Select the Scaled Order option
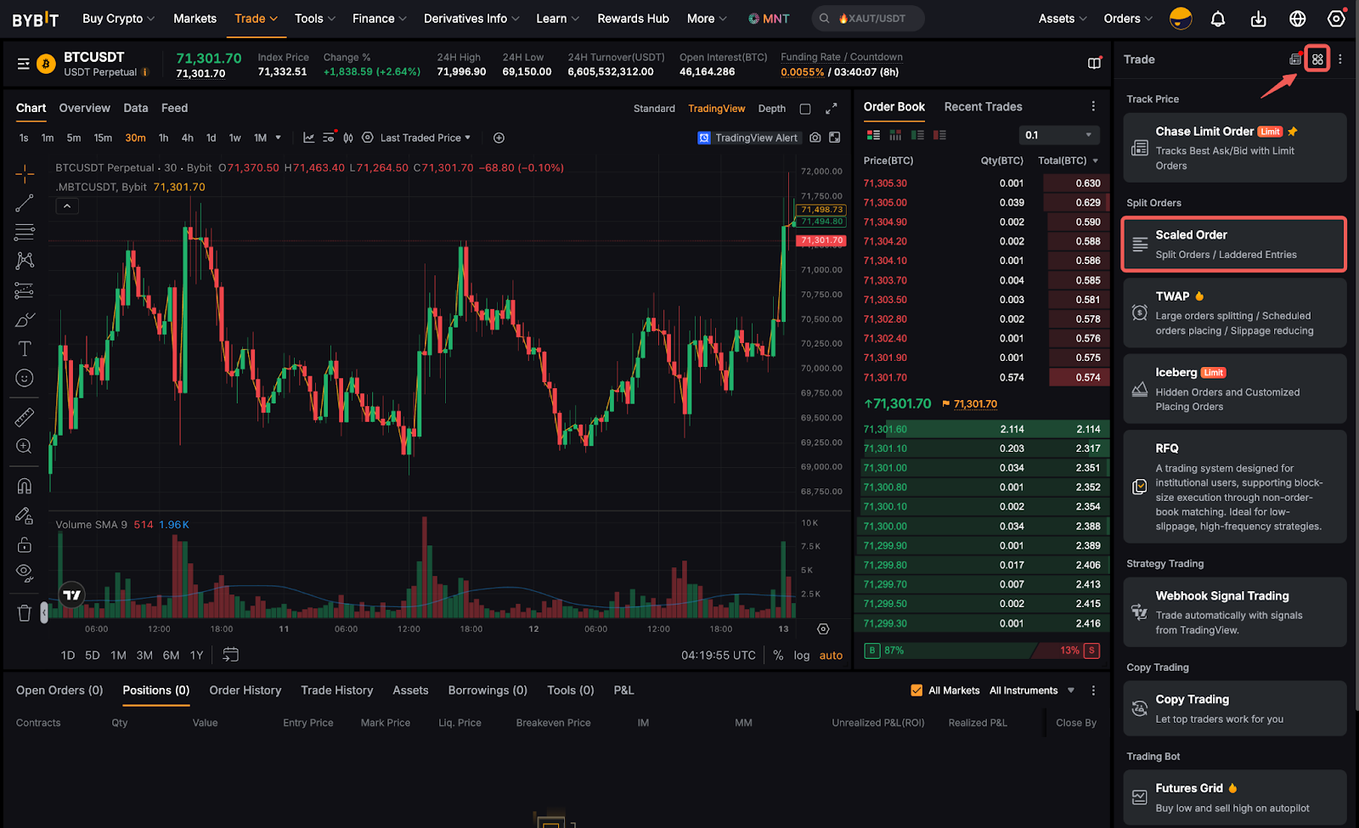Viewport: 1359px width, 828px height. [x=1233, y=245]
